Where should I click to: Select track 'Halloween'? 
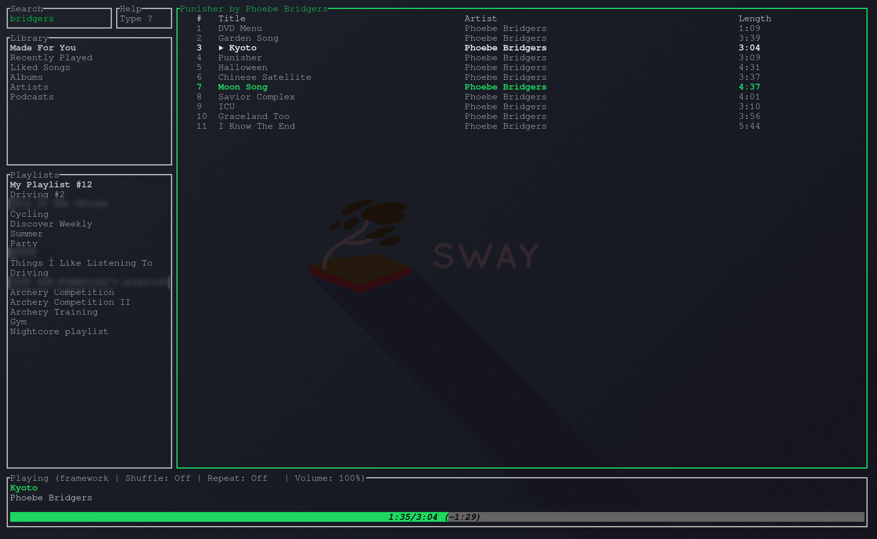(x=243, y=67)
